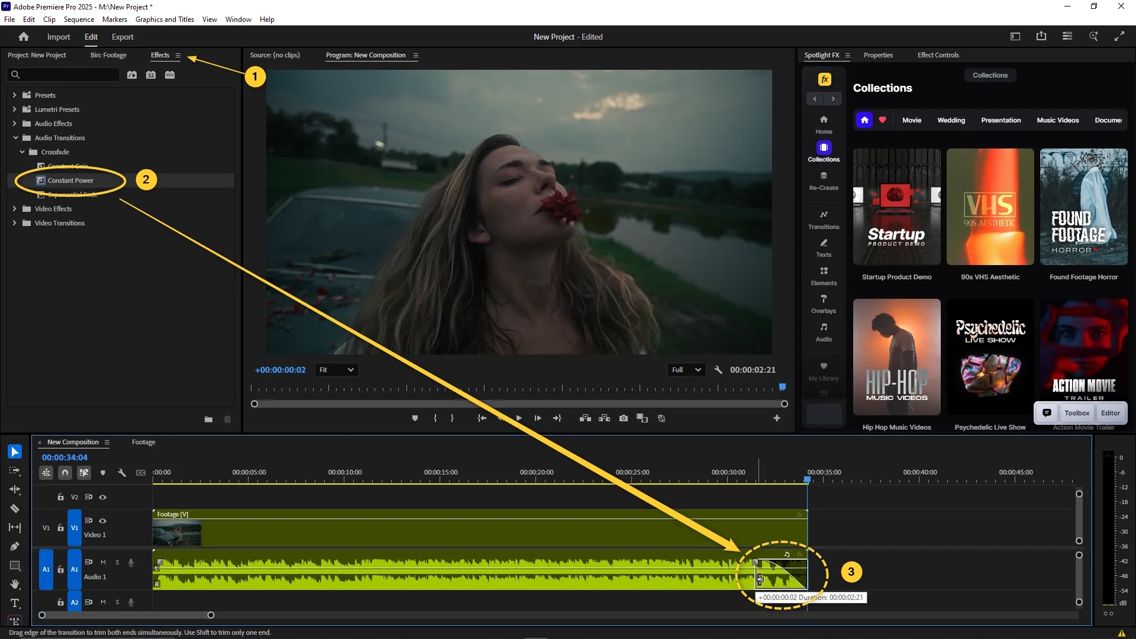
Task: Open the Fit zoom level dropdown
Action: (337, 370)
